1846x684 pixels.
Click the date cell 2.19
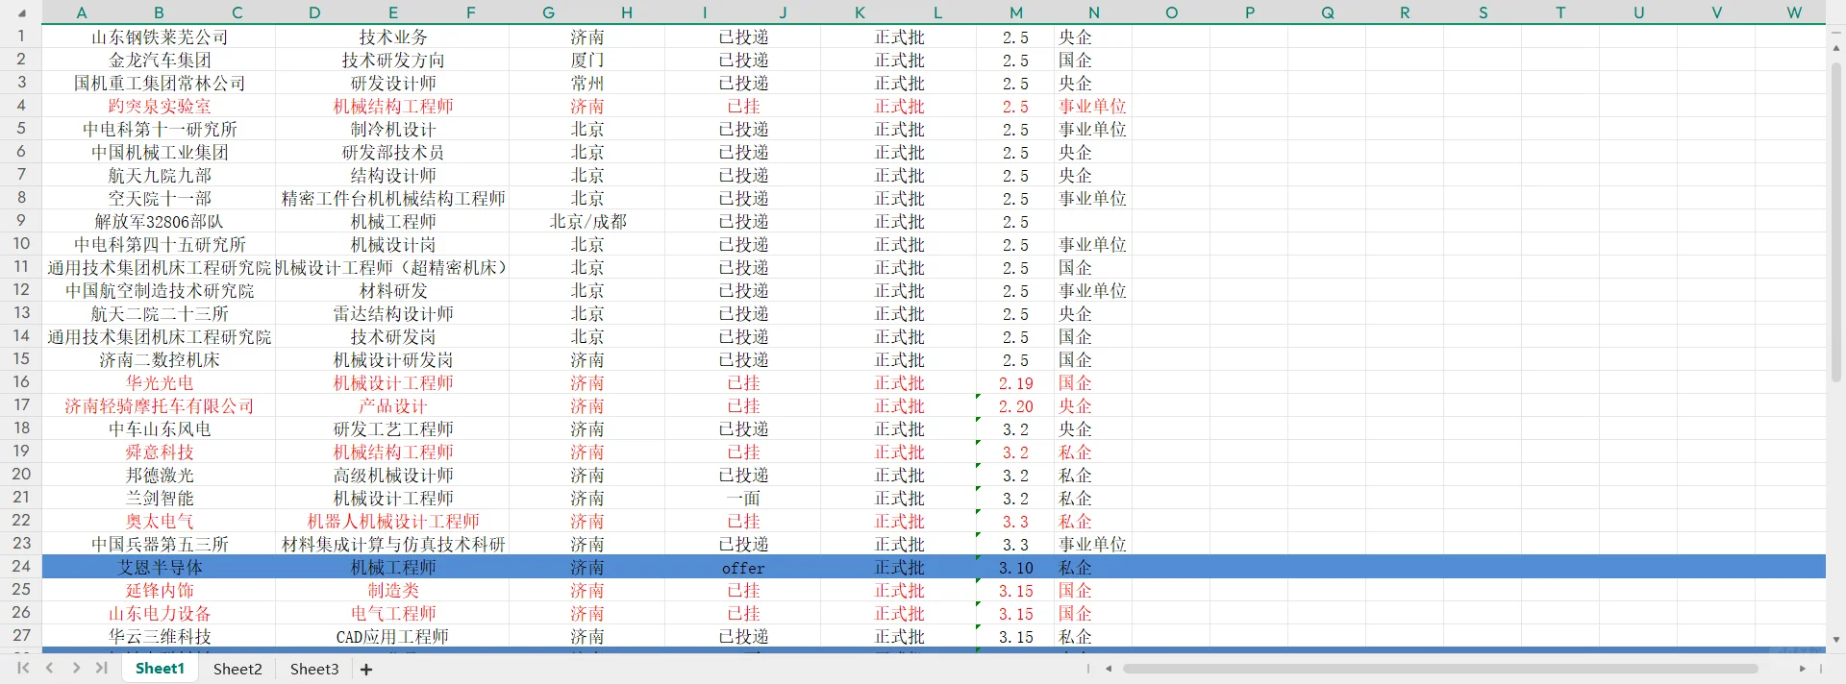tap(1015, 383)
